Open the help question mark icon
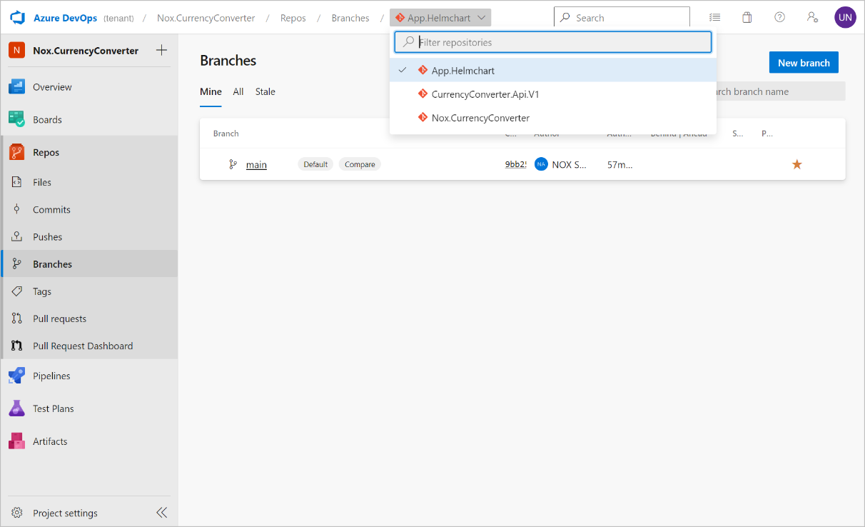 click(780, 18)
